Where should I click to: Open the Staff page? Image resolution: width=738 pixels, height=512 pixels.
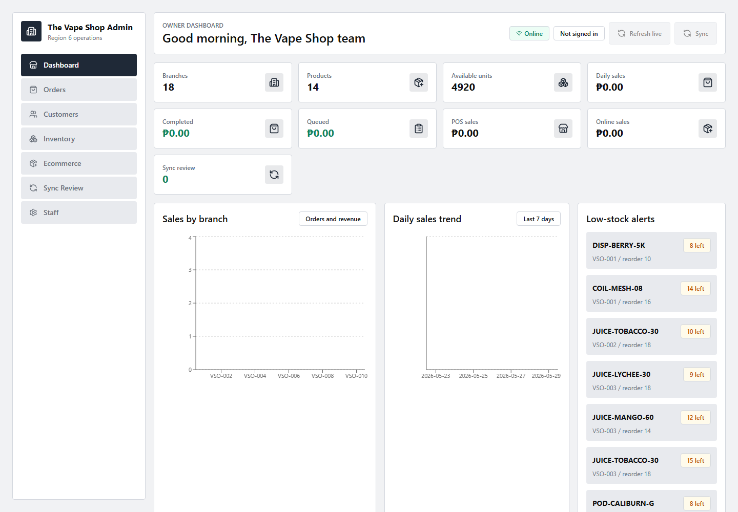[x=79, y=212]
